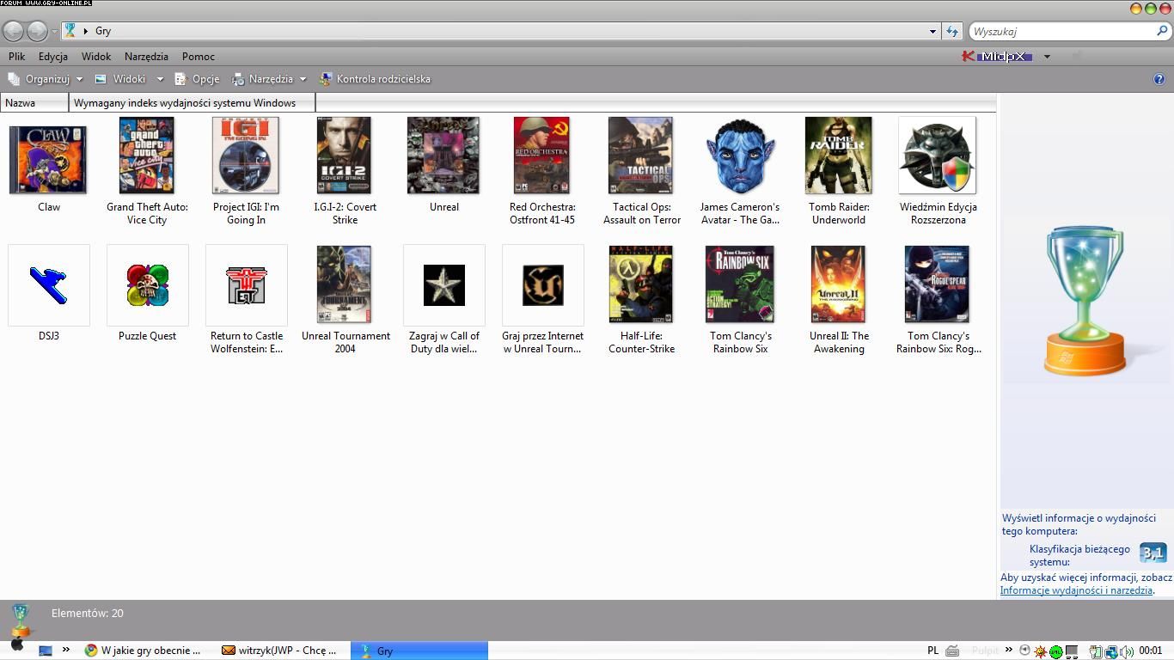
Task: Open the dropdown next to MidpX
Action: coord(1047,57)
